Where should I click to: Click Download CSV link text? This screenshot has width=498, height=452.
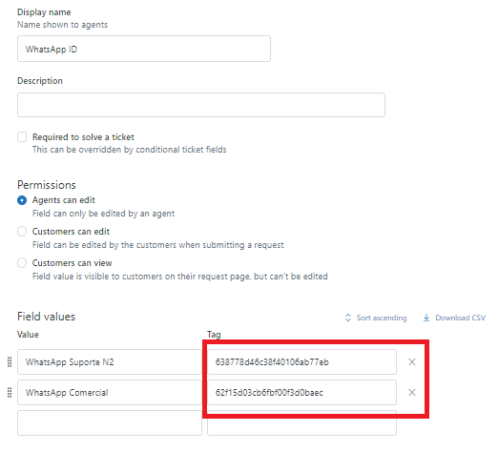461,318
